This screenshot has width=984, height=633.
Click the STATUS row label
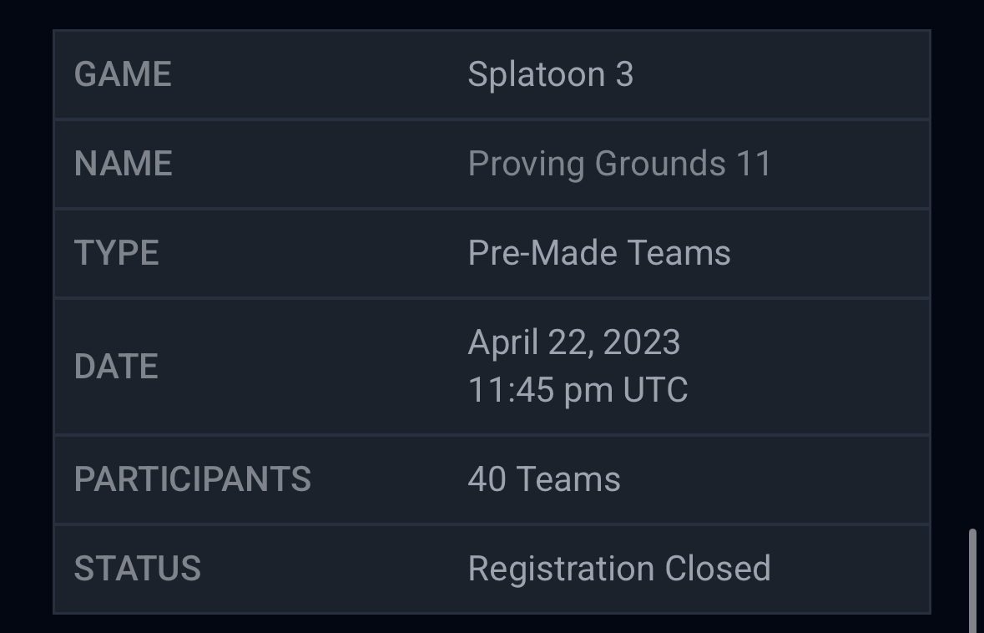coord(137,569)
